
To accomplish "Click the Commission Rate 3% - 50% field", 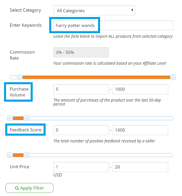I will pyautogui.click(x=81, y=52).
